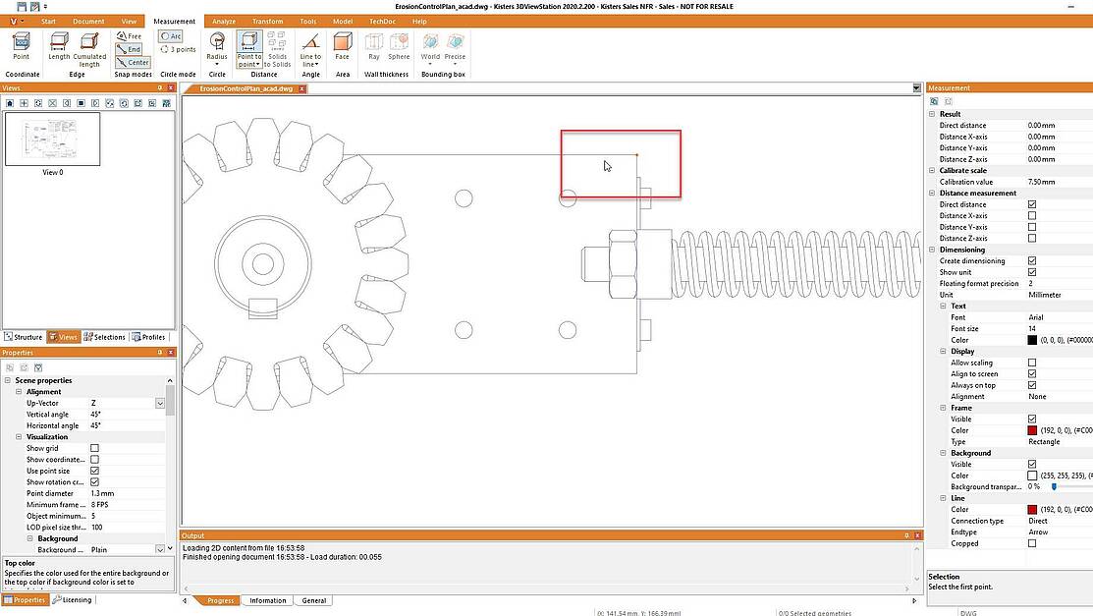Screen dimensions: 1093x616
Task: Close the ErosionControlPlan_acad.dwg document tab
Action: pos(301,88)
